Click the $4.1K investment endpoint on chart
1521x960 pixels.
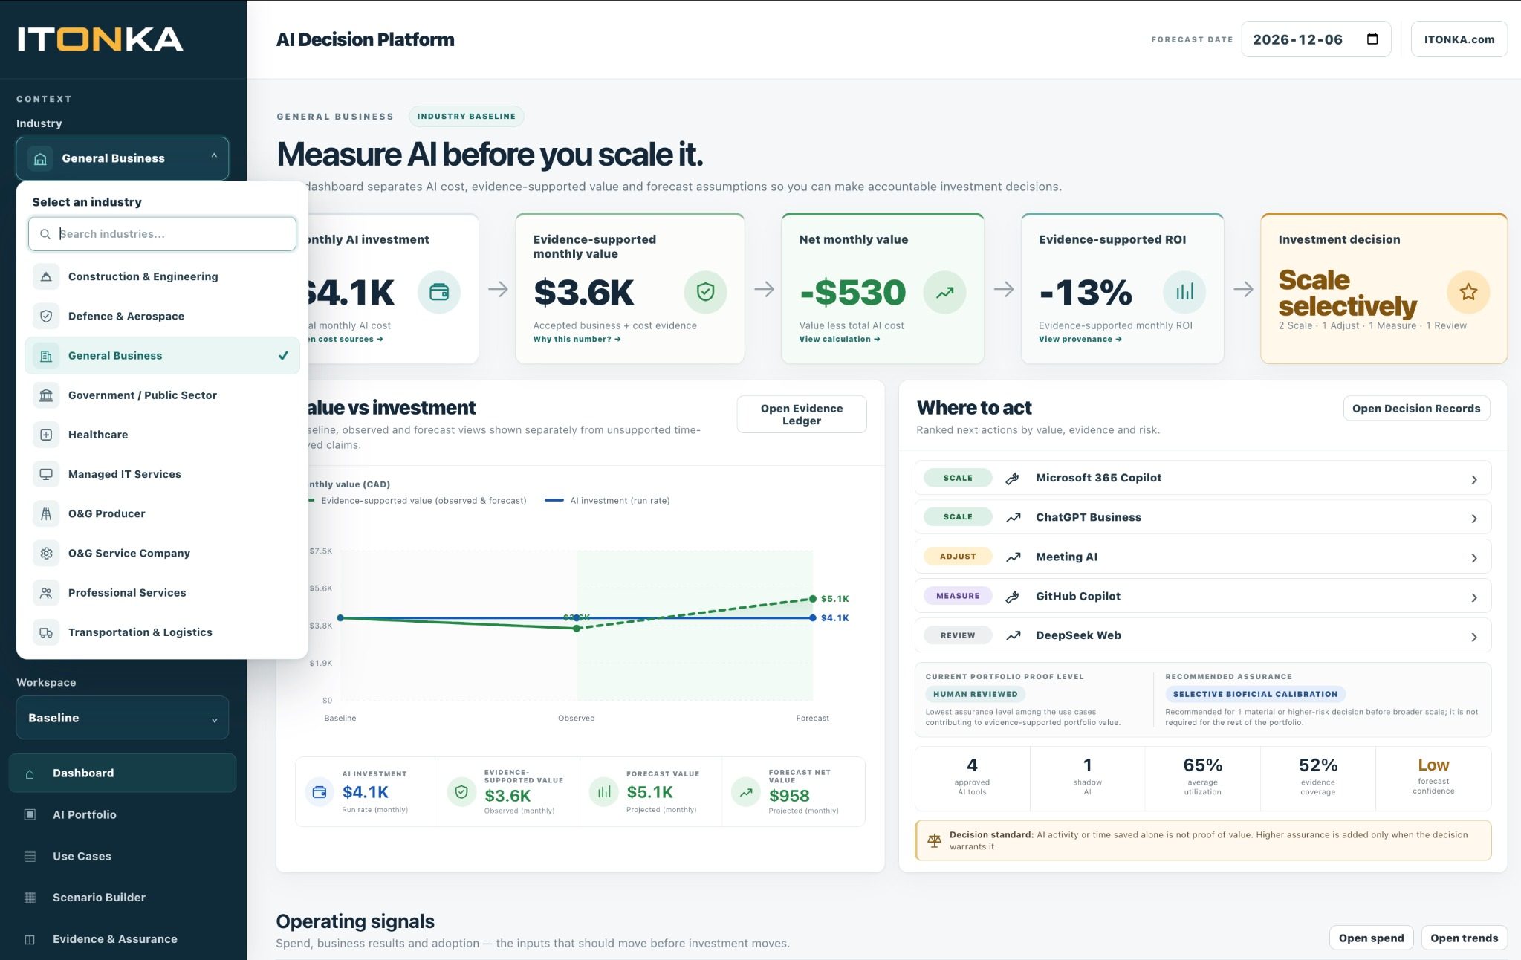(x=813, y=618)
